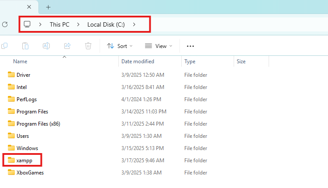
Task: Expand the chevron after This PC
Action: tap(78, 24)
